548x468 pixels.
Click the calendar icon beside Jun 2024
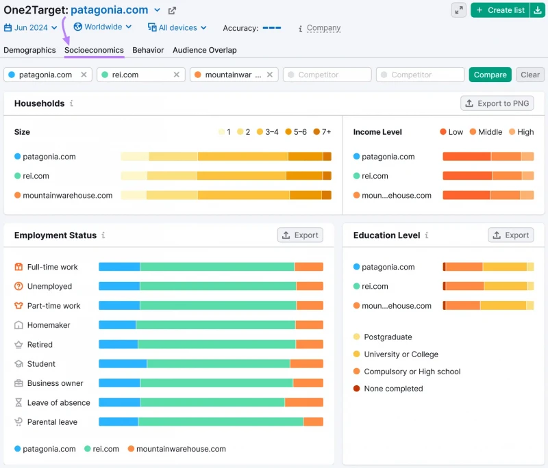(x=8, y=27)
